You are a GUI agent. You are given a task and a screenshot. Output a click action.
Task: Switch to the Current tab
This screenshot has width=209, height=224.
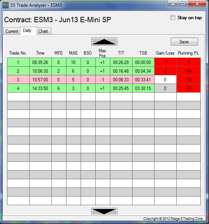tap(12, 31)
